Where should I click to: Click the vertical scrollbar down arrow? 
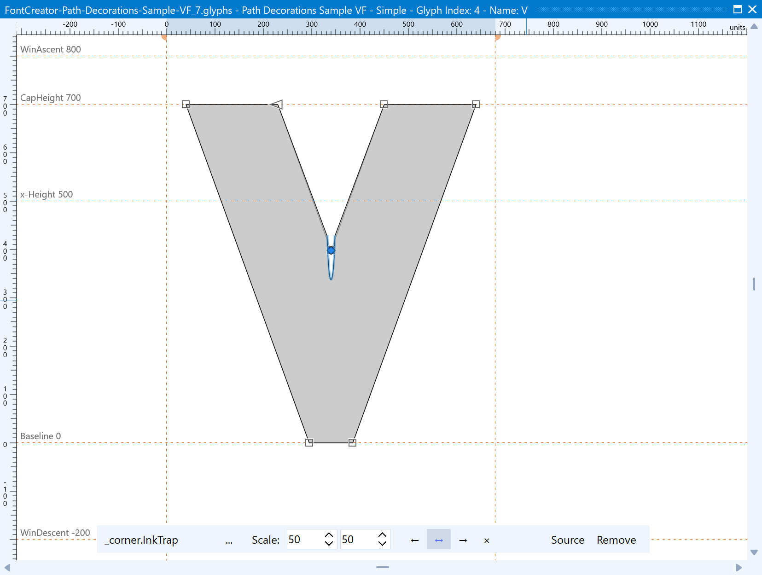754,552
